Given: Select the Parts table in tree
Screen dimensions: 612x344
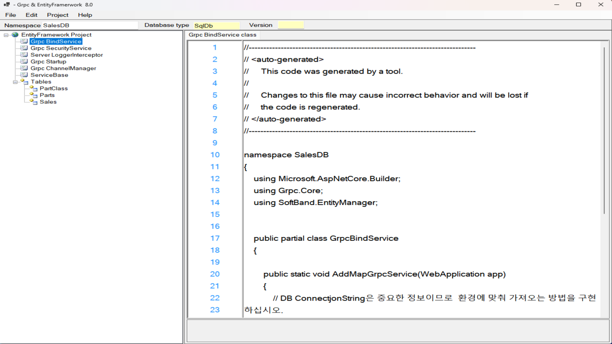Looking at the screenshot, I should [x=47, y=95].
